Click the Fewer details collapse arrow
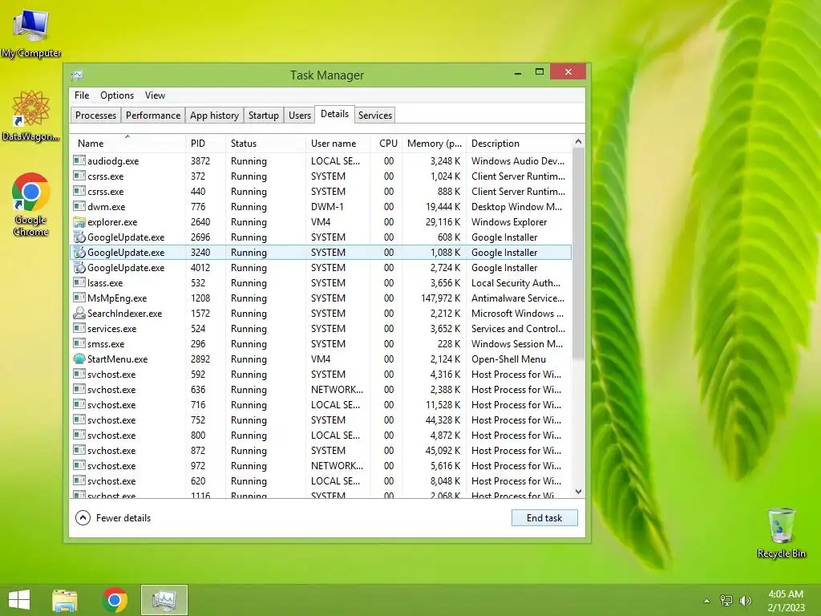The image size is (821, 616). [x=83, y=517]
